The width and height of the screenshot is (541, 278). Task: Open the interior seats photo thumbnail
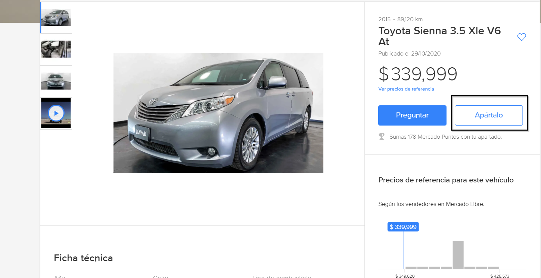[x=56, y=49]
